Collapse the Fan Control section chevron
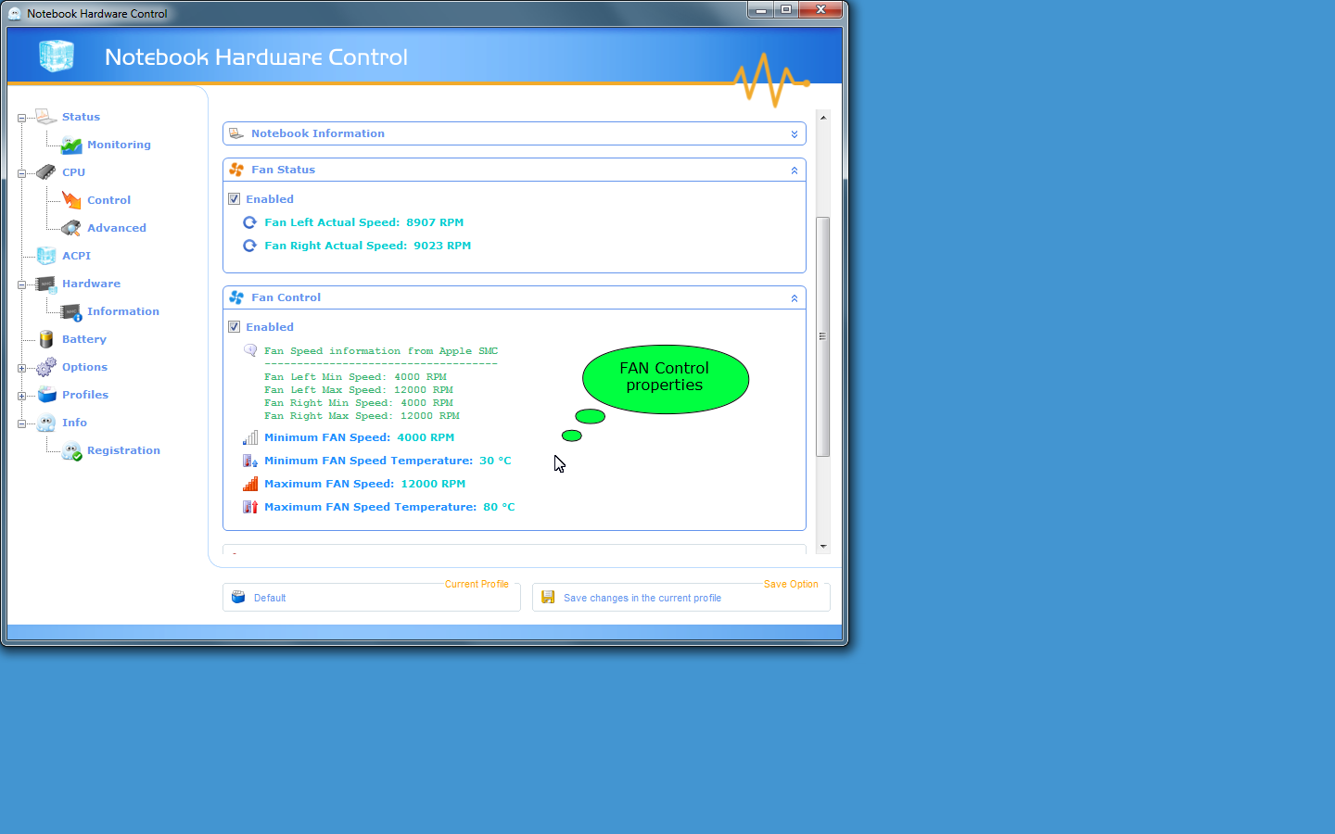This screenshot has width=1335, height=834. click(795, 298)
